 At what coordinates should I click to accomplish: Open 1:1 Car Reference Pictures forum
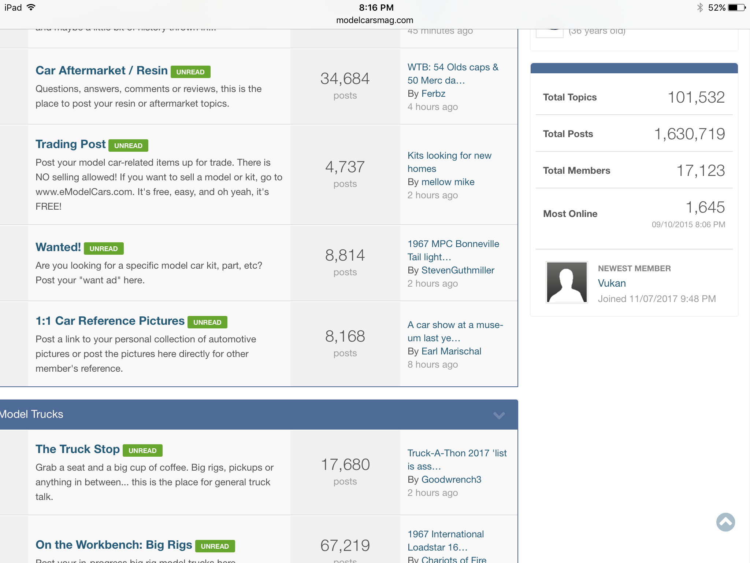110,321
